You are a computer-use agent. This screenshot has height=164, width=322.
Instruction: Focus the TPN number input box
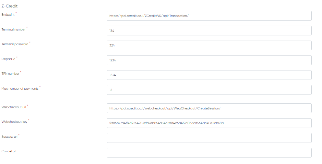[209, 75]
